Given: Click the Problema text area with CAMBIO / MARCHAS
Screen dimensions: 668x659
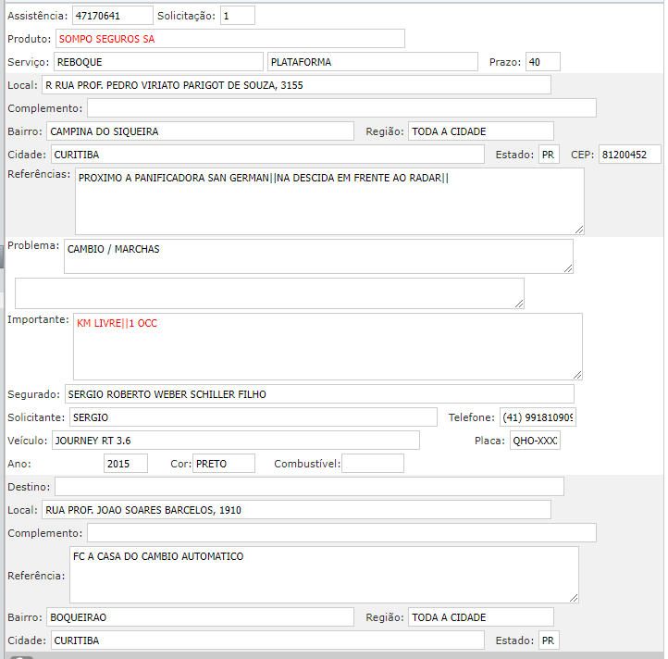Looking at the screenshot, I should 318,256.
